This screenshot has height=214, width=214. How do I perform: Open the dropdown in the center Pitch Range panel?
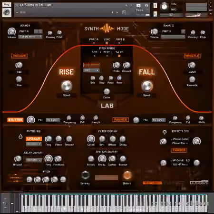click(x=91, y=70)
